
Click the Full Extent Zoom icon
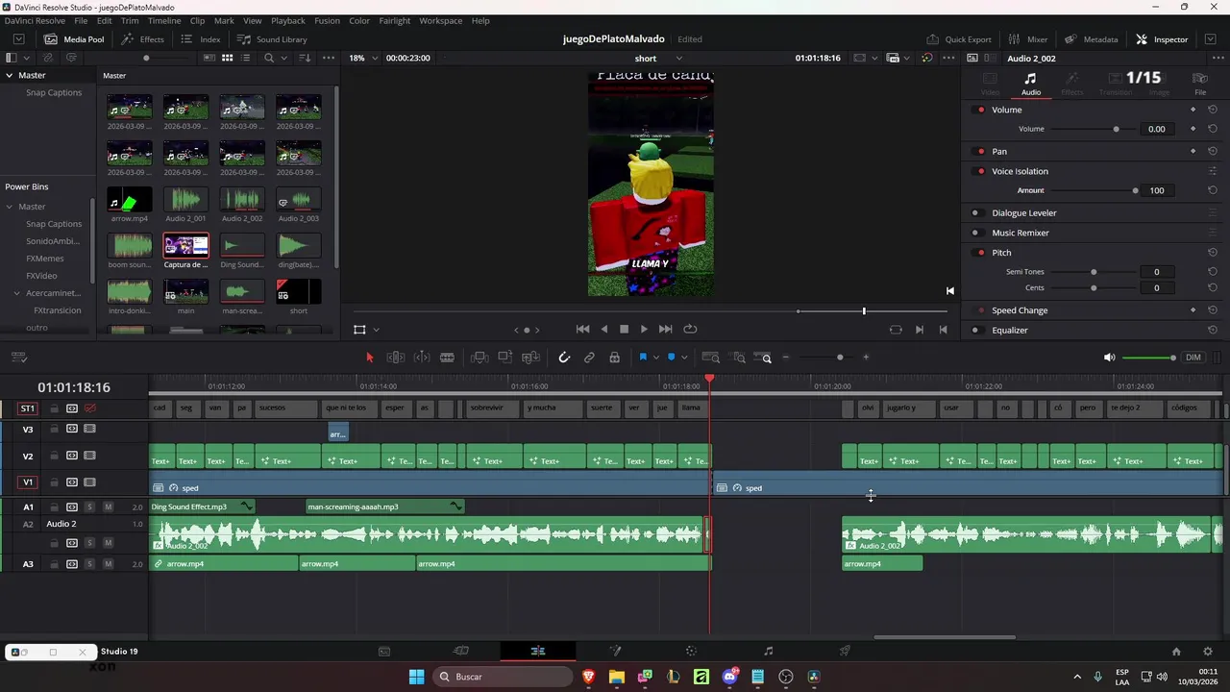coord(711,358)
